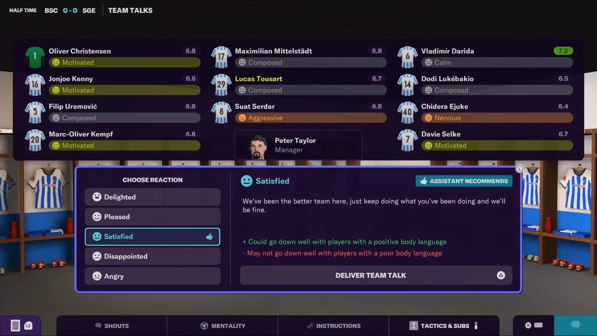
Task: Click the tablet icon at bottom-left
Action: click(x=16, y=325)
